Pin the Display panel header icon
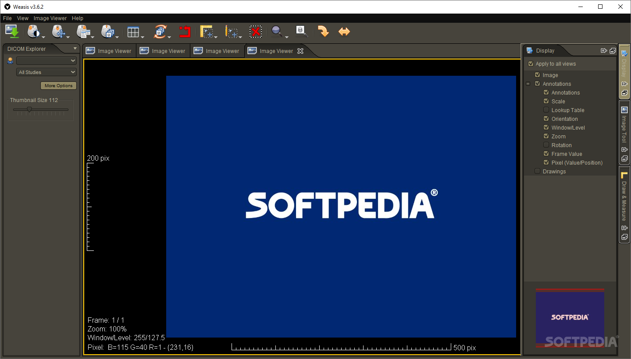This screenshot has width=631, height=359. [x=604, y=51]
